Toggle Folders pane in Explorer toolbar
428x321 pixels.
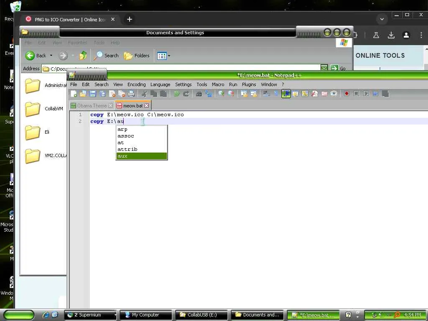click(x=137, y=56)
